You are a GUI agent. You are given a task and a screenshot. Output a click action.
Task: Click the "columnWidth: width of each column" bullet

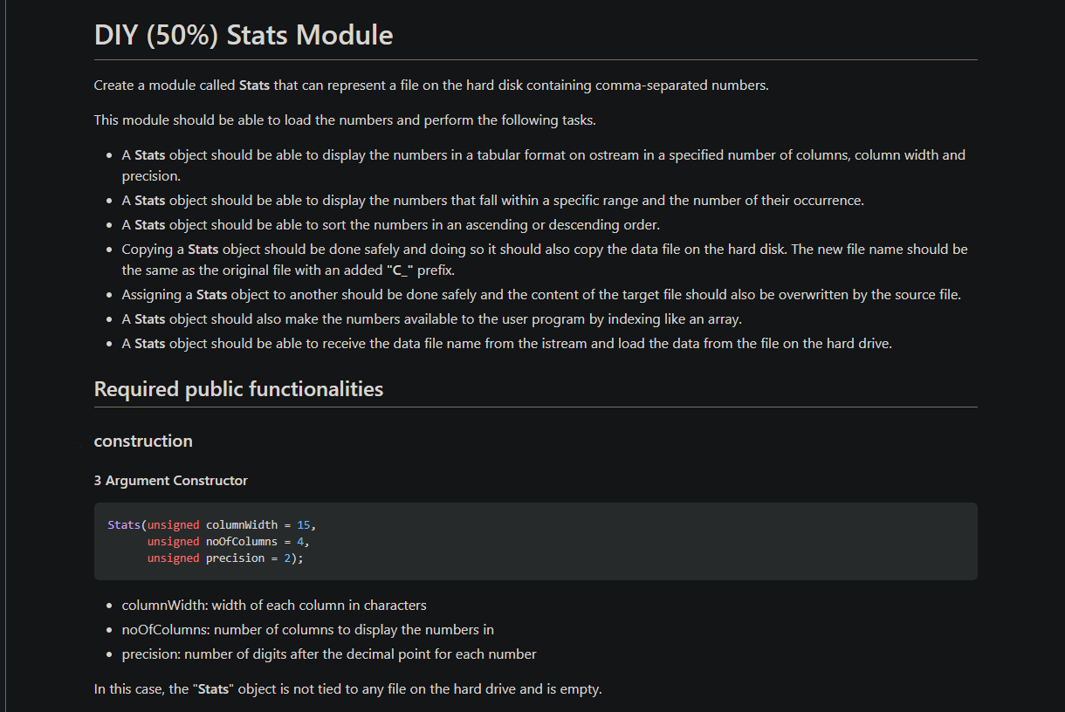tap(274, 606)
